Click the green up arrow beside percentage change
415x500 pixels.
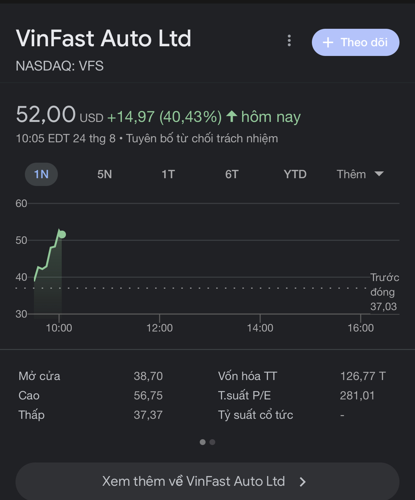pyautogui.click(x=232, y=116)
